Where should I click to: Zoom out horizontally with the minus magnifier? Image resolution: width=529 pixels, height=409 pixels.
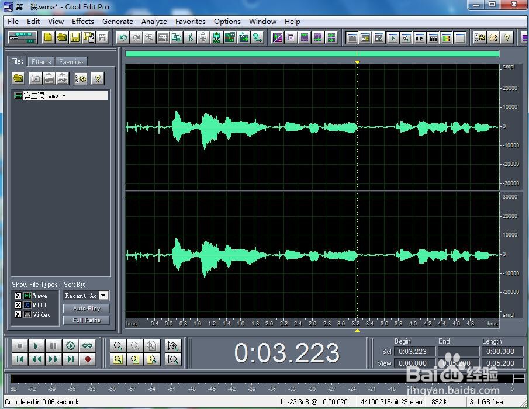pos(135,346)
